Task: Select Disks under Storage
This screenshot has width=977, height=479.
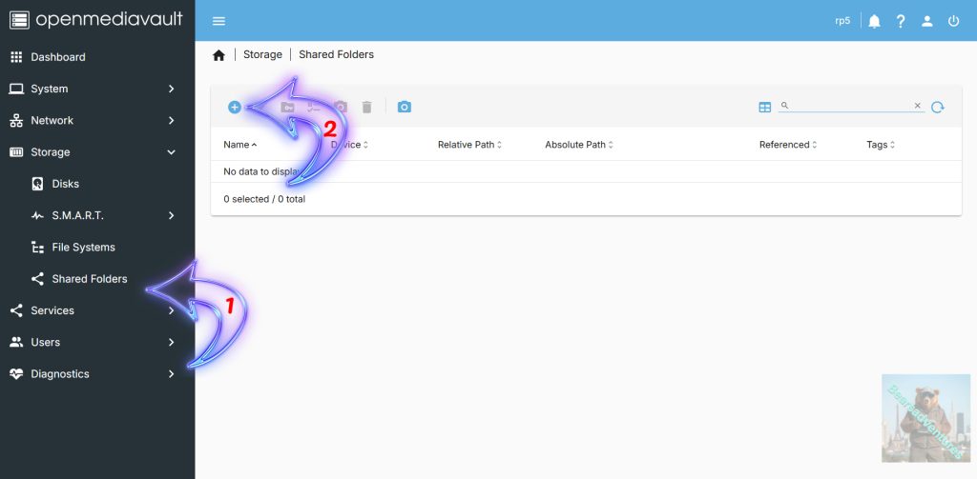Action: tap(66, 184)
